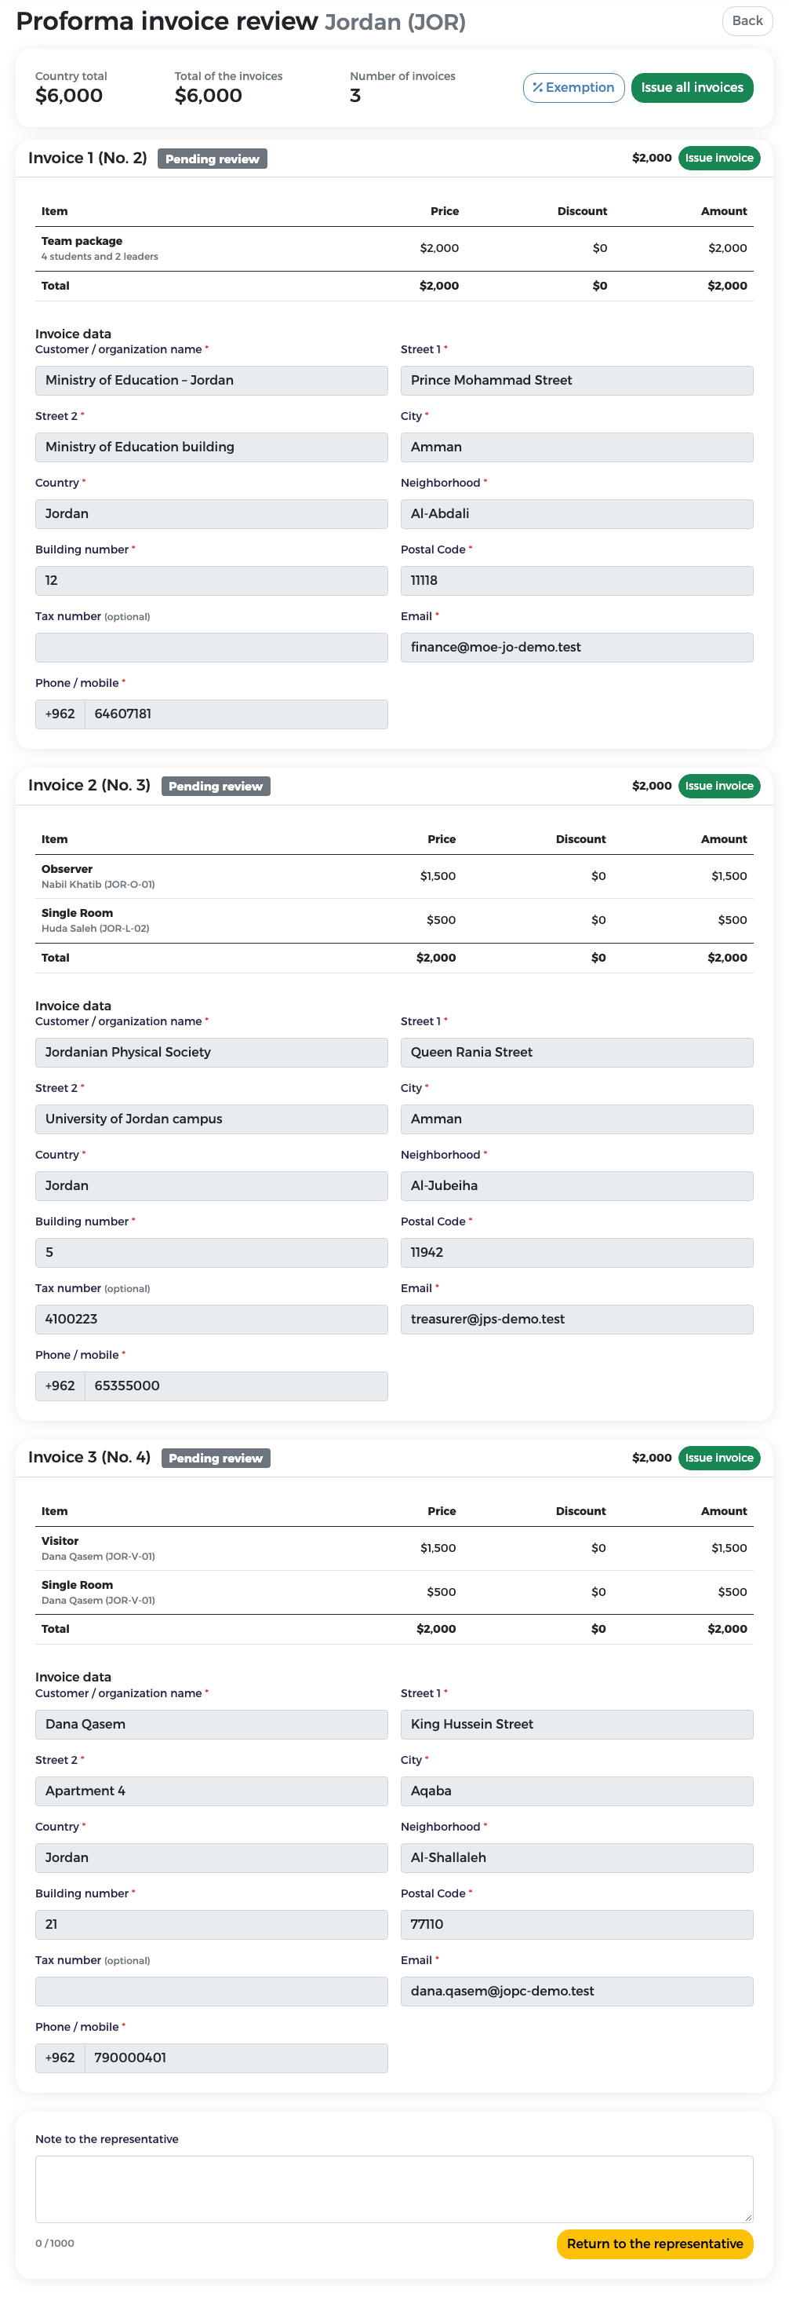
Task: Click the King Hussein Street field
Action: 576,1724
